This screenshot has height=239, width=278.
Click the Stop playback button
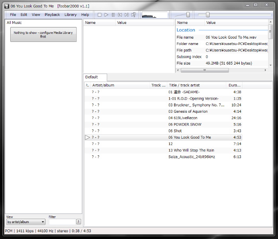pos(100,15)
